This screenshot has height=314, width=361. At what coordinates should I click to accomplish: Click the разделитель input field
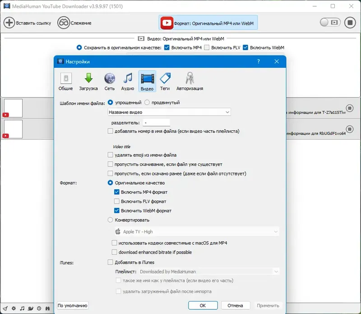pyautogui.click(x=156, y=122)
